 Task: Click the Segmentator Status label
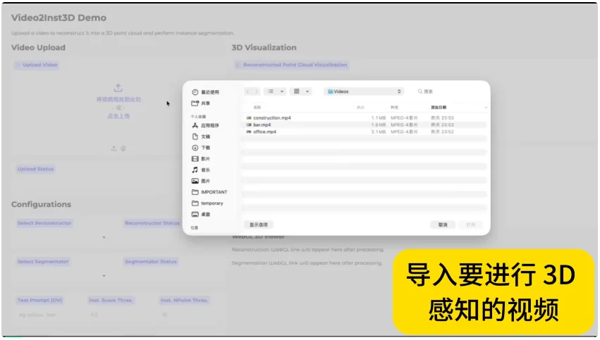[151, 262]
